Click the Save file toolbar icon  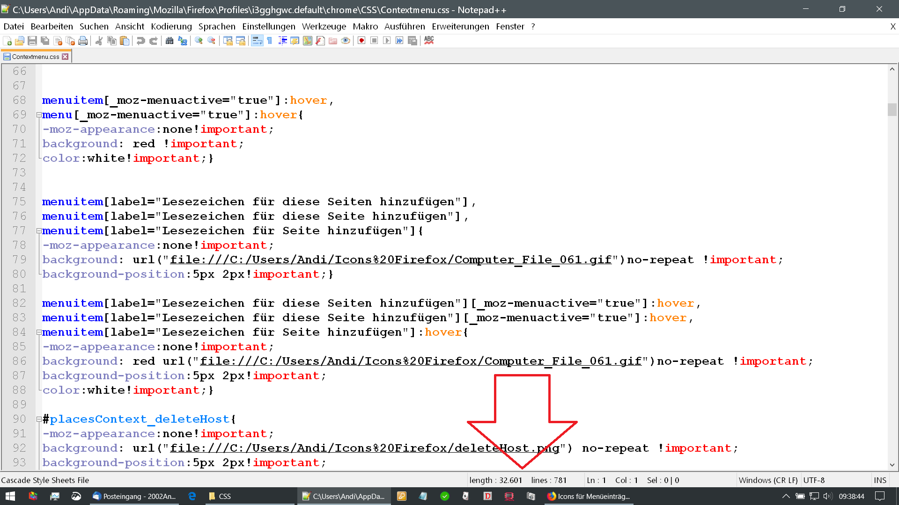(x=32, y=41)
